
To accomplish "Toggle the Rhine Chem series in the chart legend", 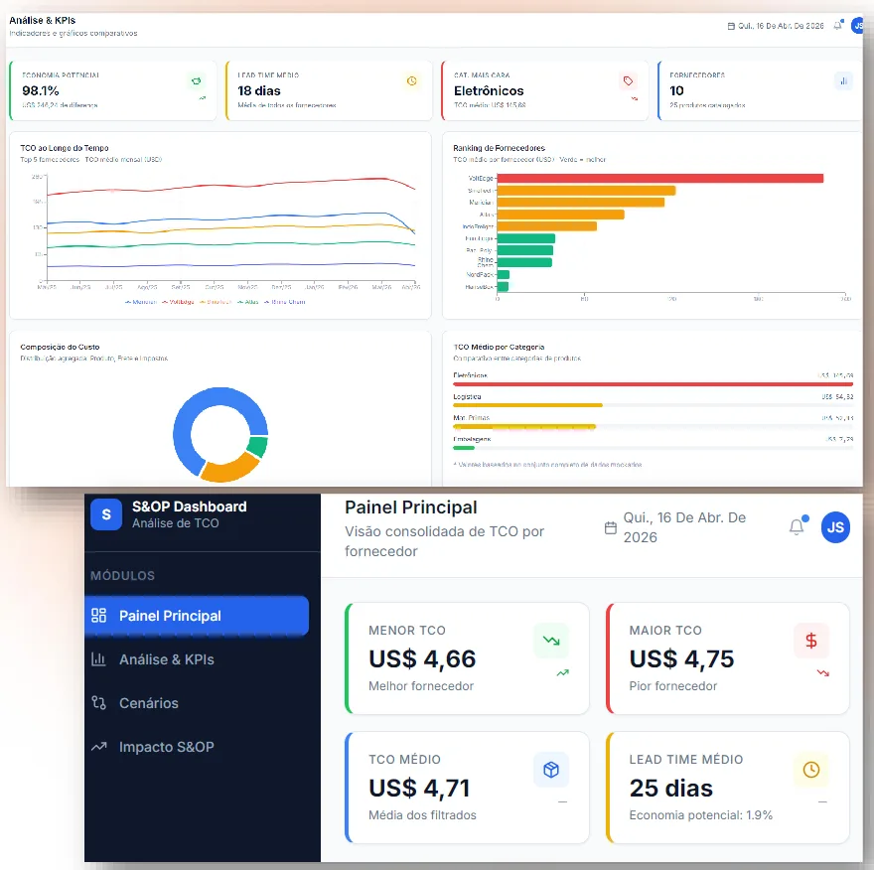I will (x=285, y=302).
